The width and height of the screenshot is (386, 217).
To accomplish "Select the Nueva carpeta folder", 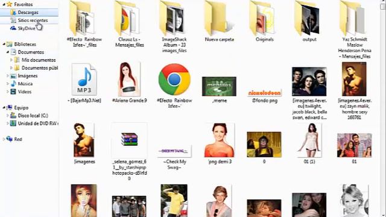I will tap(220, 21).
